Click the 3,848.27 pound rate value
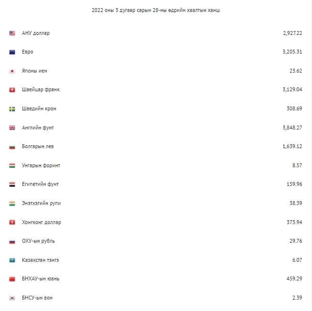 click(292, 128)
